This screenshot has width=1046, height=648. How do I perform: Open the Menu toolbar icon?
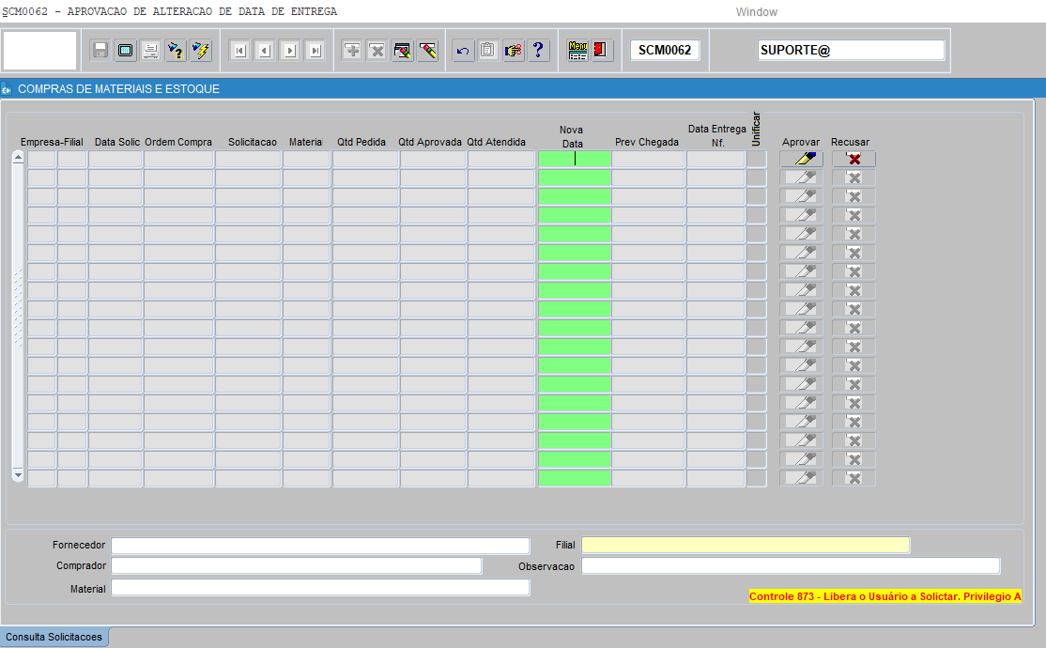(578, 51)
